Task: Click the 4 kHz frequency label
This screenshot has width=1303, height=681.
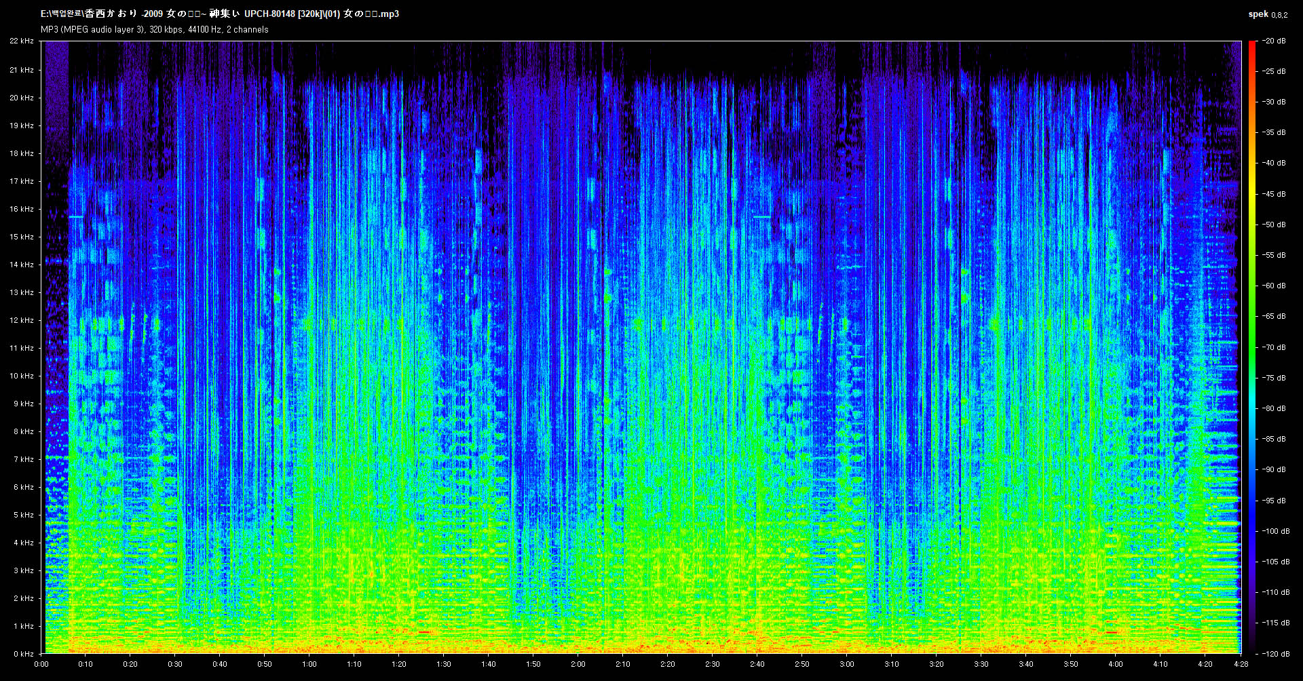Action: tap(24, 543)
